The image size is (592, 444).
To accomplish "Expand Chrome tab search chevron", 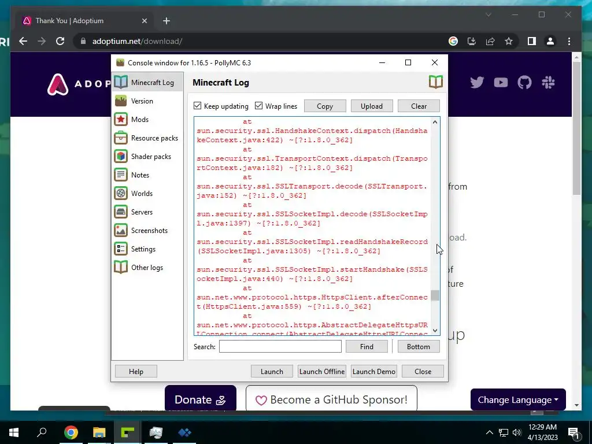I will coord(488,15).
